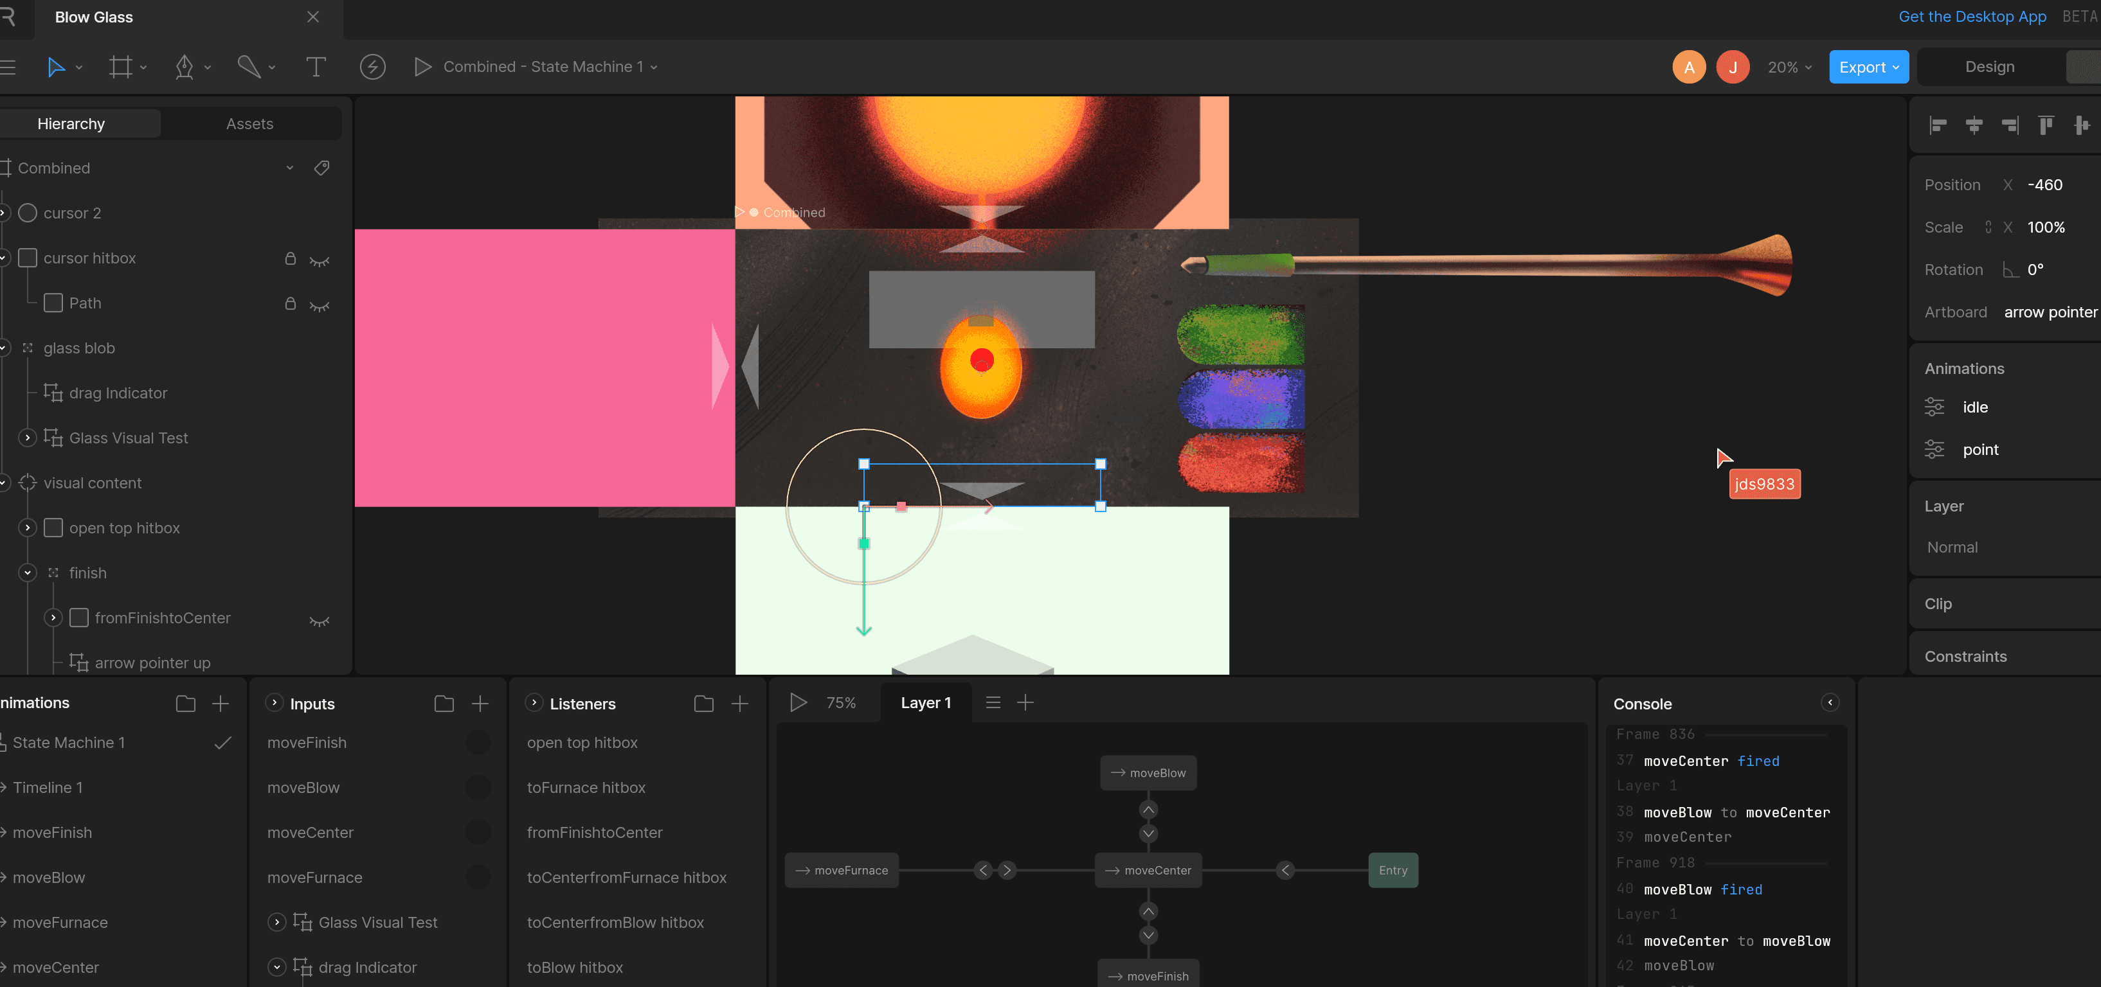2101x987 pixels.
Task: Create folder in Listeners panel
Action: [704, 704]
